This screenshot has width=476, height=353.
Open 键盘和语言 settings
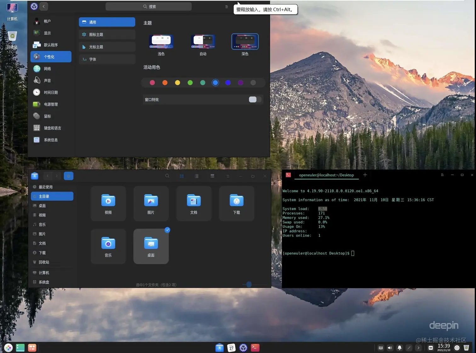51,128
